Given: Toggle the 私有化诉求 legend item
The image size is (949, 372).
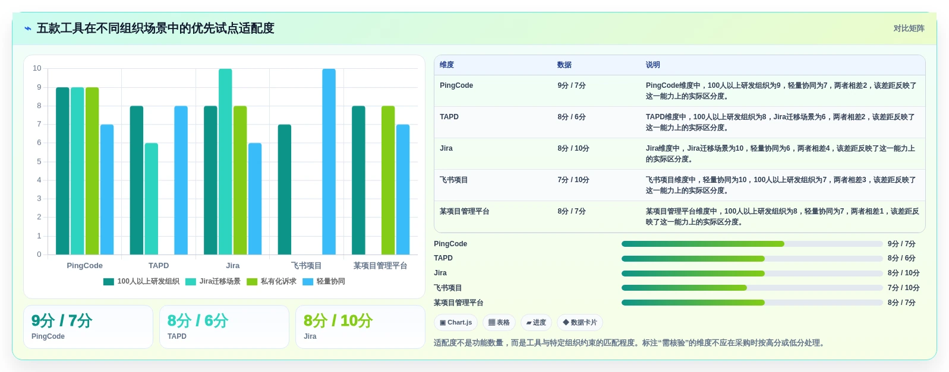Looking at the screenshot, I should pyautogui.click(x=272, y=282).
